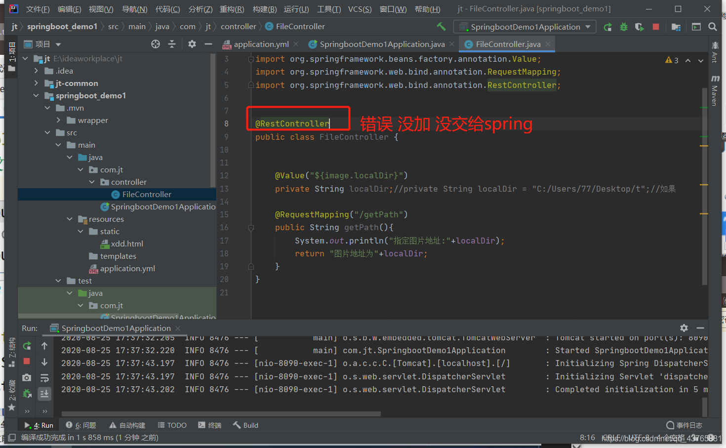Hide the project tool window

pos(208,44)
